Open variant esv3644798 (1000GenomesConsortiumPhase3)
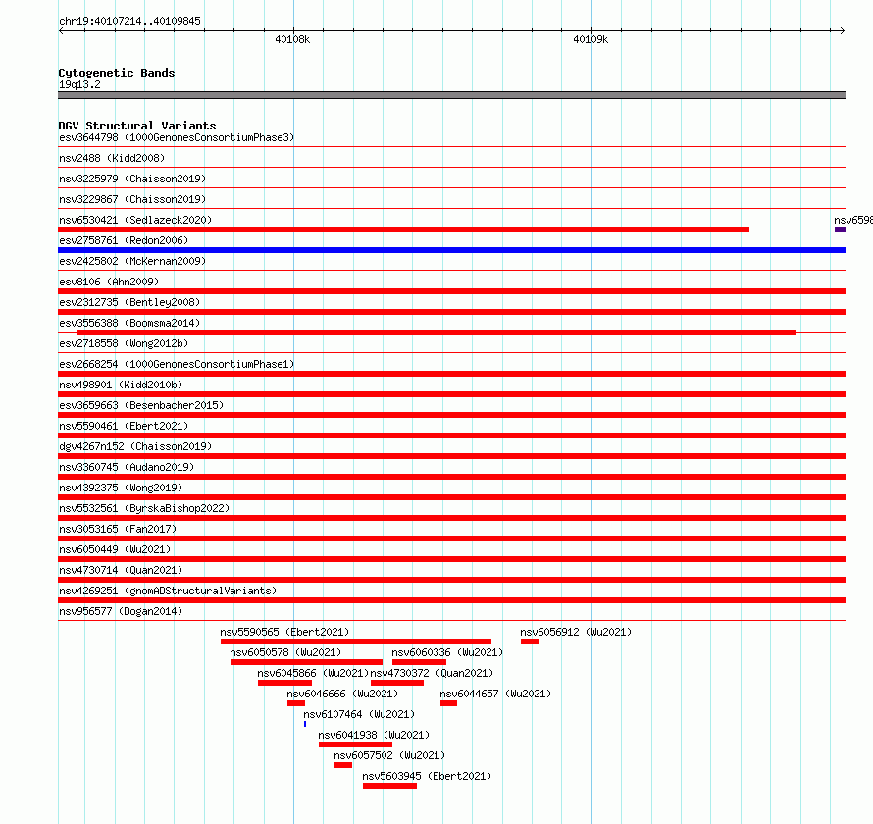 click(177, 137)
